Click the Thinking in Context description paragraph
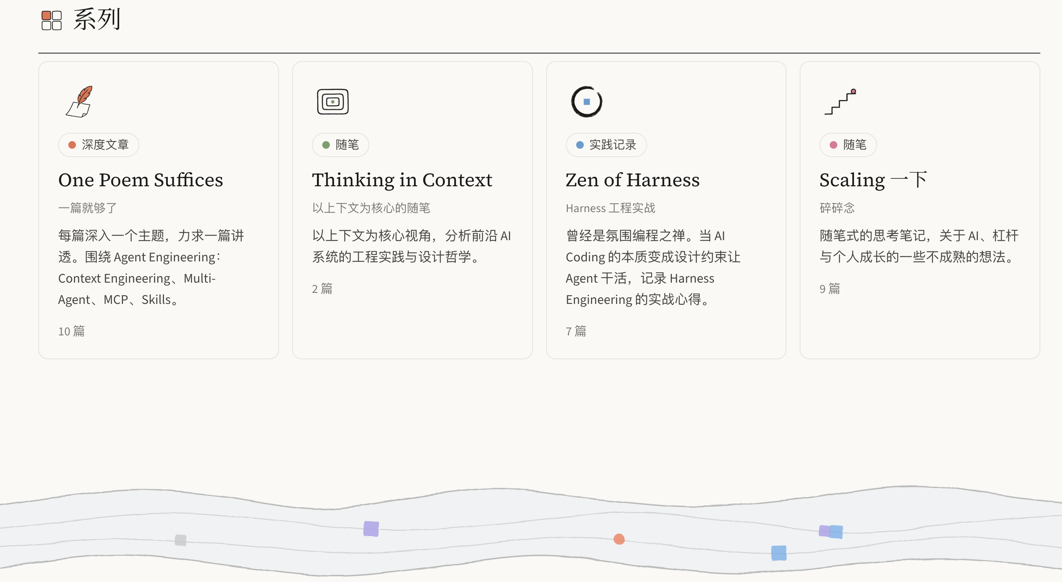 pos(411,246)
